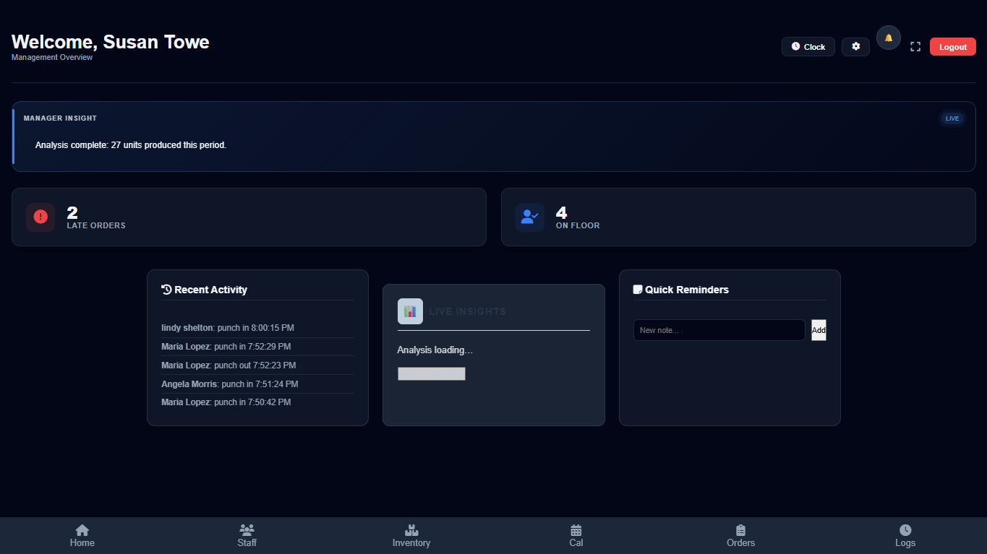Toggle fullscreen mode
Viewport: 987px width, 554px height.
(x=915, y=46)
